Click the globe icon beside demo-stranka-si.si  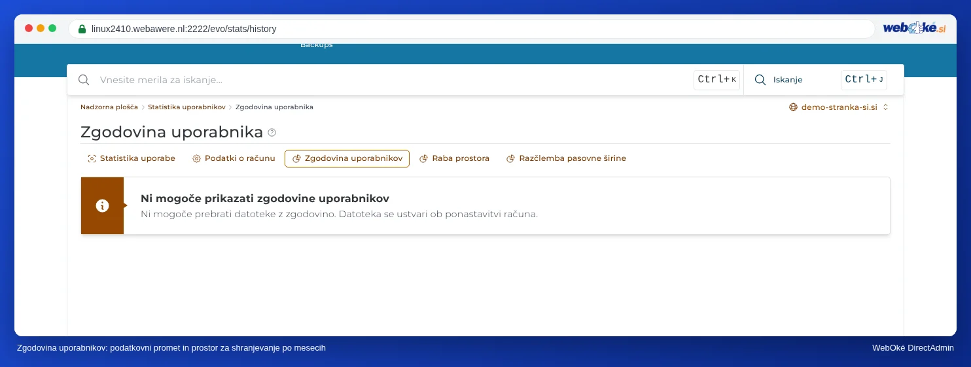(794, 107)
